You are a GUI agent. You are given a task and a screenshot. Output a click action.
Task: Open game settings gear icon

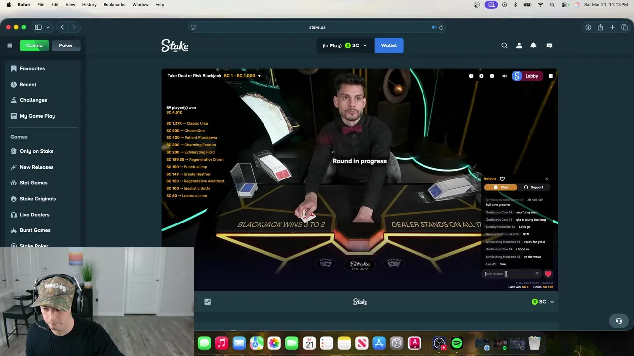click(x=481, y=76)
